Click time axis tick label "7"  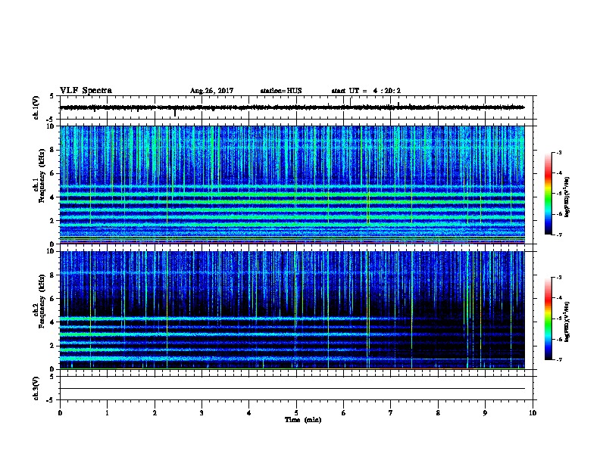[391, 413]
